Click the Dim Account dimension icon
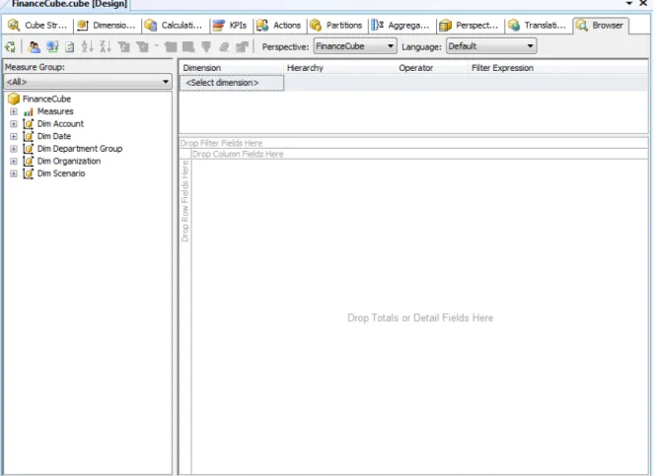 tap(28, 124)
